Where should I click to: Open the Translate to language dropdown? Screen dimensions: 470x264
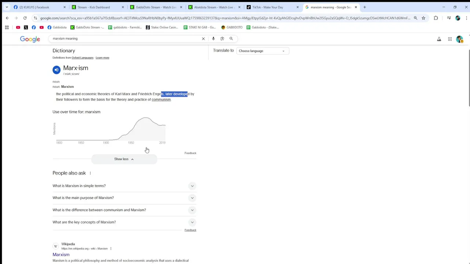pos(262,51)
